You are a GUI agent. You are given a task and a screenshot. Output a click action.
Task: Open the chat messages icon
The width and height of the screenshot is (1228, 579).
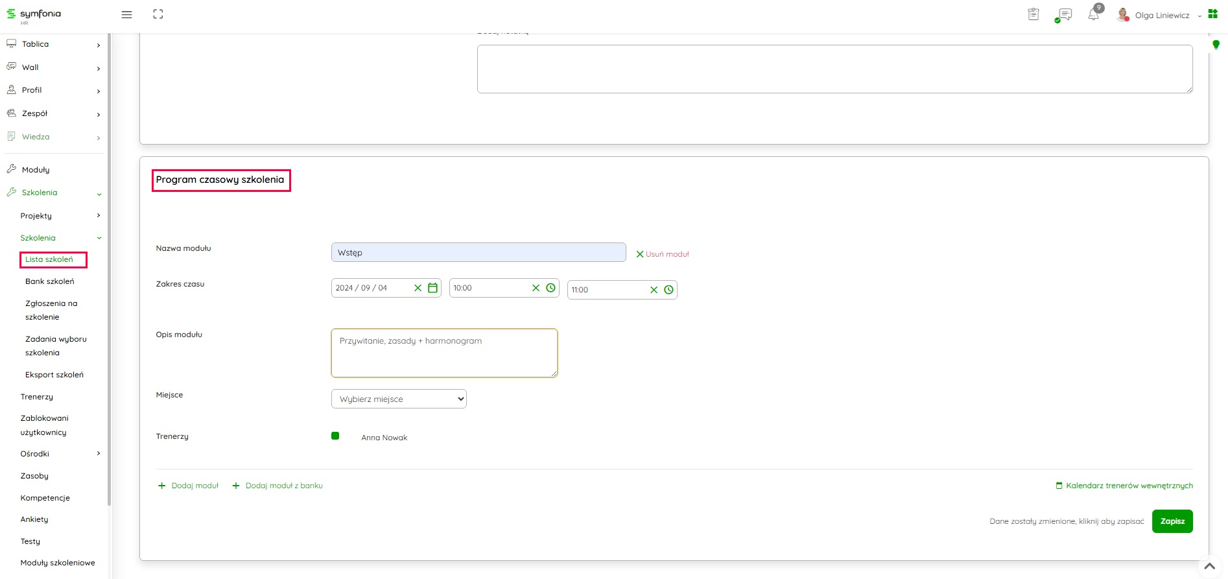[x=1064, y=14]
